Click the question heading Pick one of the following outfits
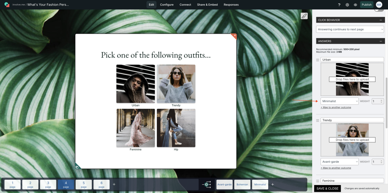388x193 pixels. click(x=156, y=55)
